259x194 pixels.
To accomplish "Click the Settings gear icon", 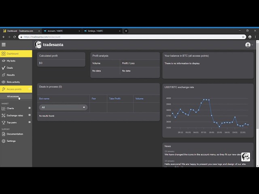I will (x=4, y=141).
